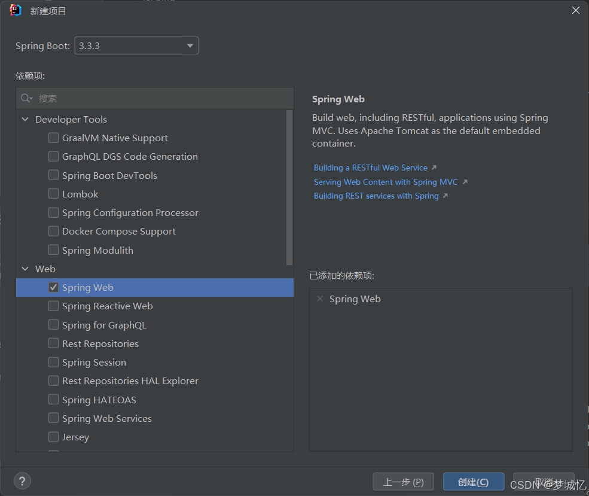The image size is (589, 496).
Task: Tick the Spring Reactive Web checkbox
Action: (x=53, y=306)
